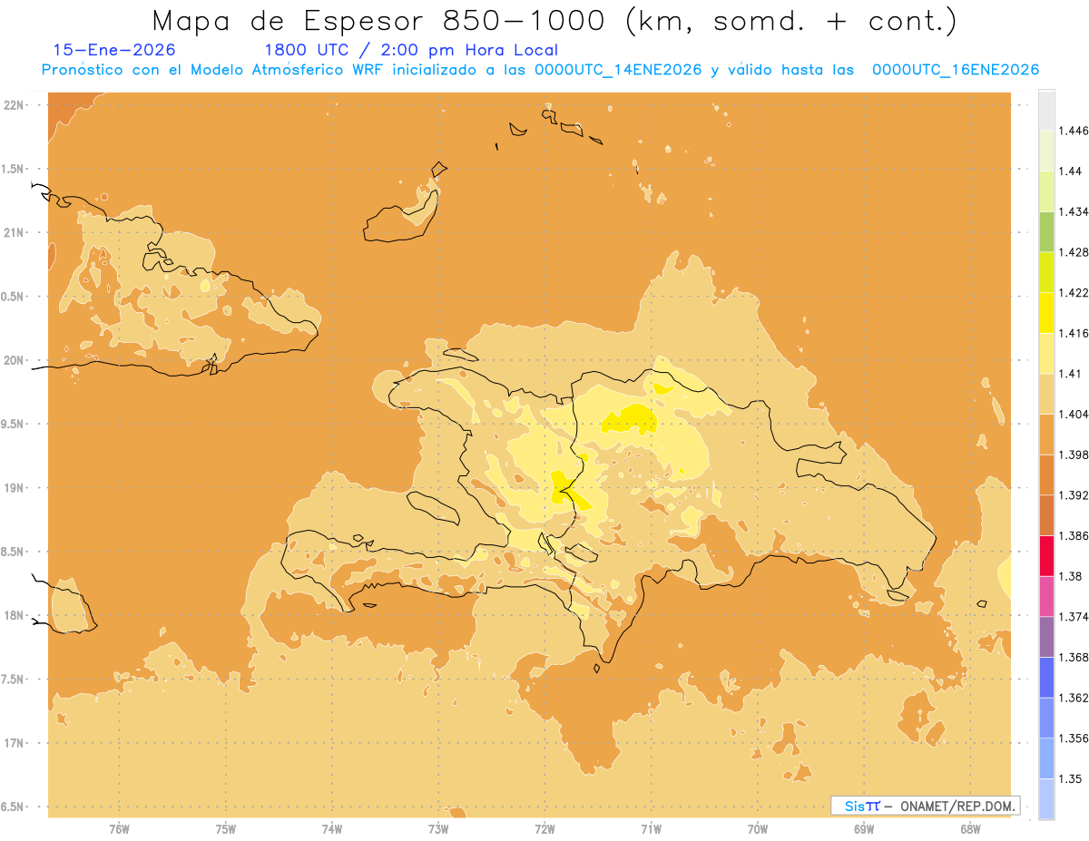Screen dimensions: 1089x841
Task: Click the longitude label "76W"
Action: [119, 828]
